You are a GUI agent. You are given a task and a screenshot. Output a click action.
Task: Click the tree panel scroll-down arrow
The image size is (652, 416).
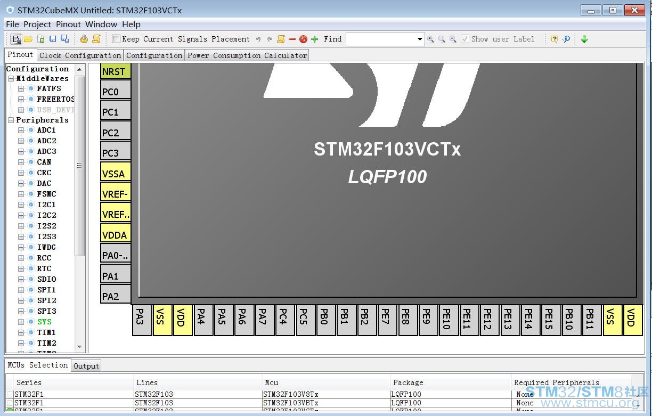click(x=80, y=347)
